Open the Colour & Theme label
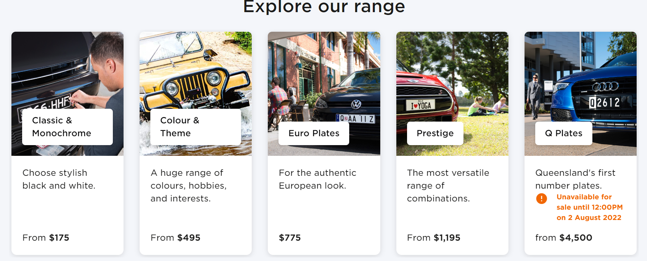Viewport: 647px width, 261px height. click(x=196, y=127)
